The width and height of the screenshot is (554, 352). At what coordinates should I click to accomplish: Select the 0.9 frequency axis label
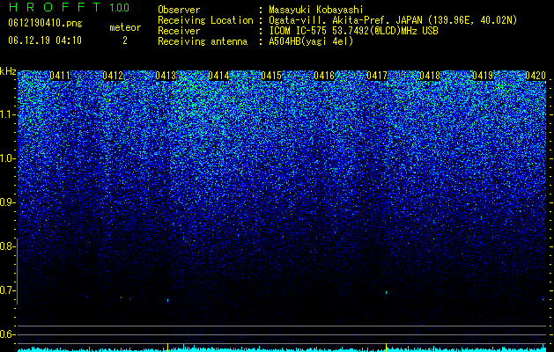pyautogui.click(x=7, y=202)
